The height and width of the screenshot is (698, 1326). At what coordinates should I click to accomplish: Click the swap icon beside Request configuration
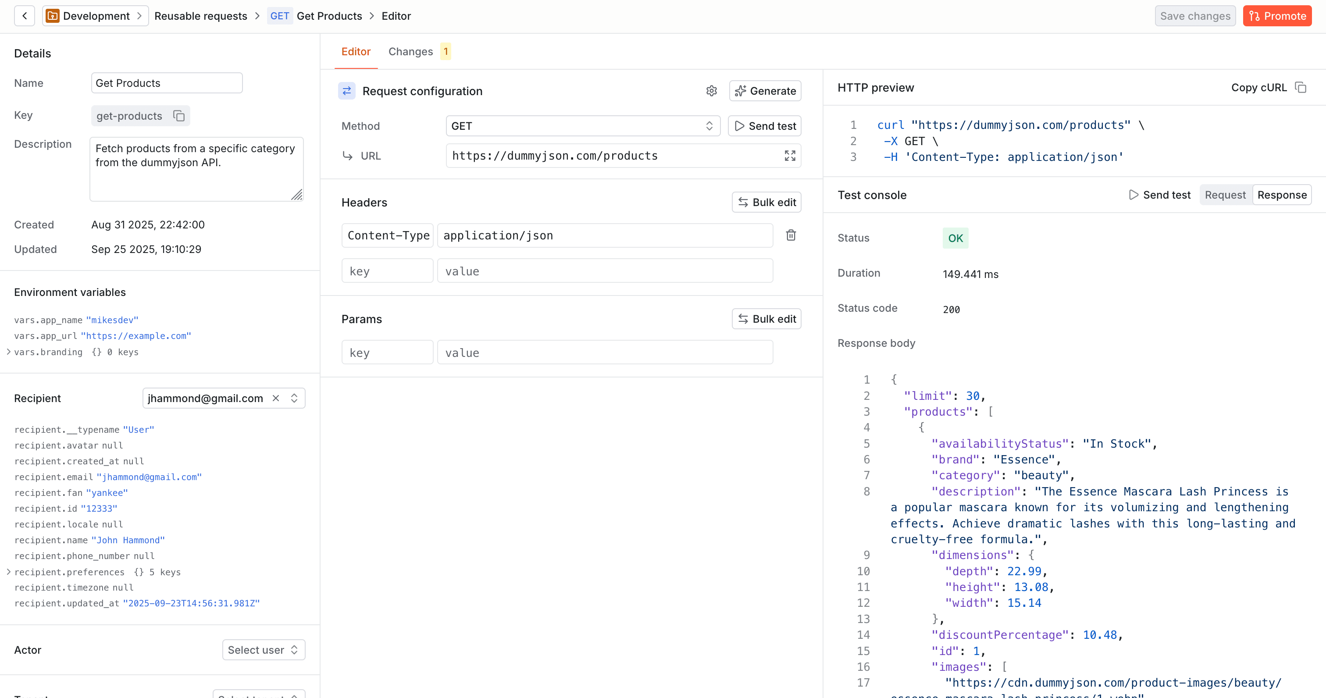pos(347,91)
